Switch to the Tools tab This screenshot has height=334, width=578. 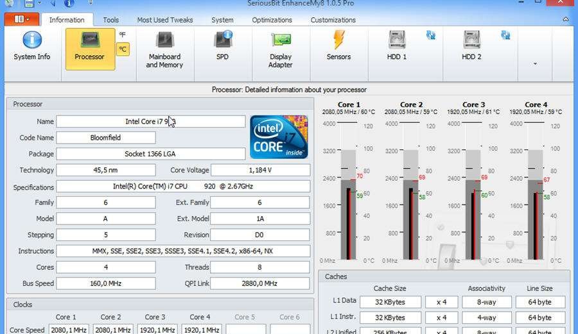click(111, 20)
